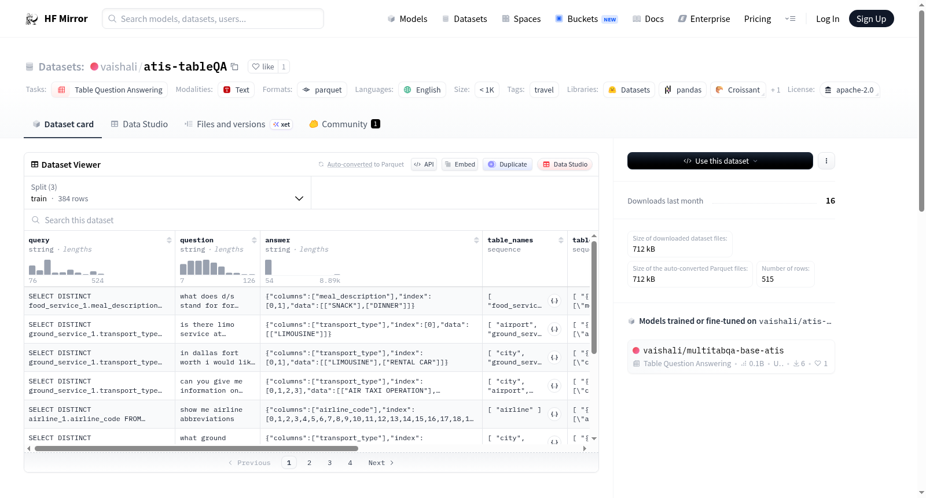Click the page vertical scrollbar thumb
926x498 pixels.
coord(922,110)
